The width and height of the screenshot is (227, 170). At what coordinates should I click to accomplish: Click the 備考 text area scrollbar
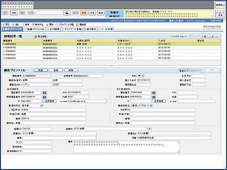(x=178, y=147)
